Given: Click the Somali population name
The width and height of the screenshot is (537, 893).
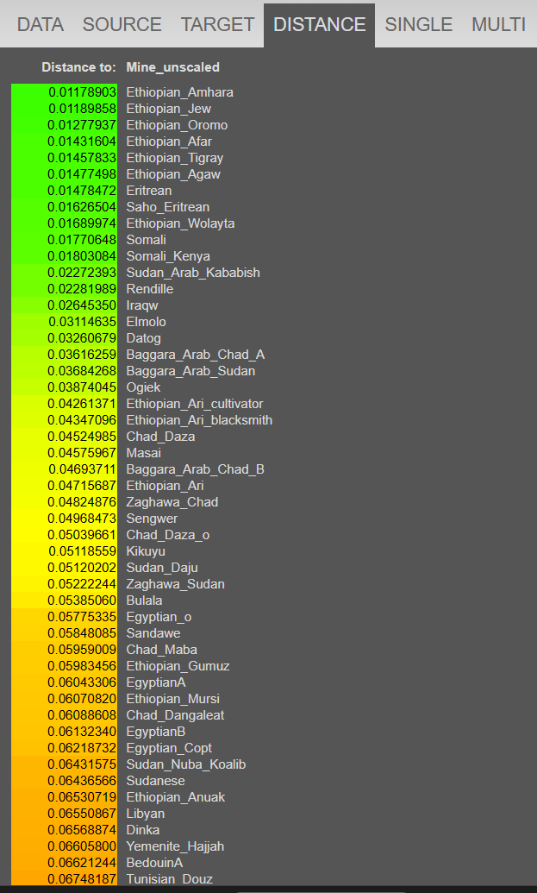Looking at the screenshot, I should 147,240.
